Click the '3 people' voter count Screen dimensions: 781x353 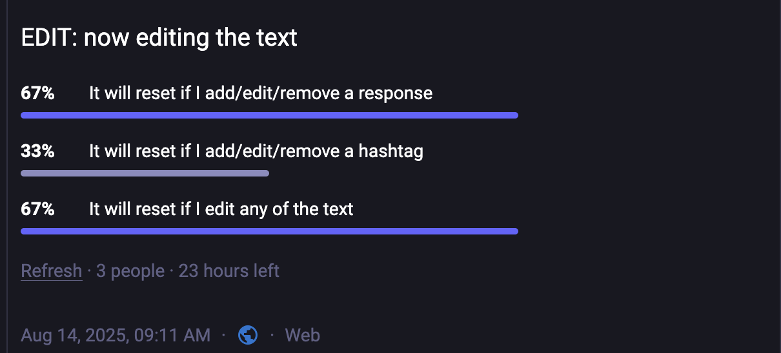(x=130, y=271)
